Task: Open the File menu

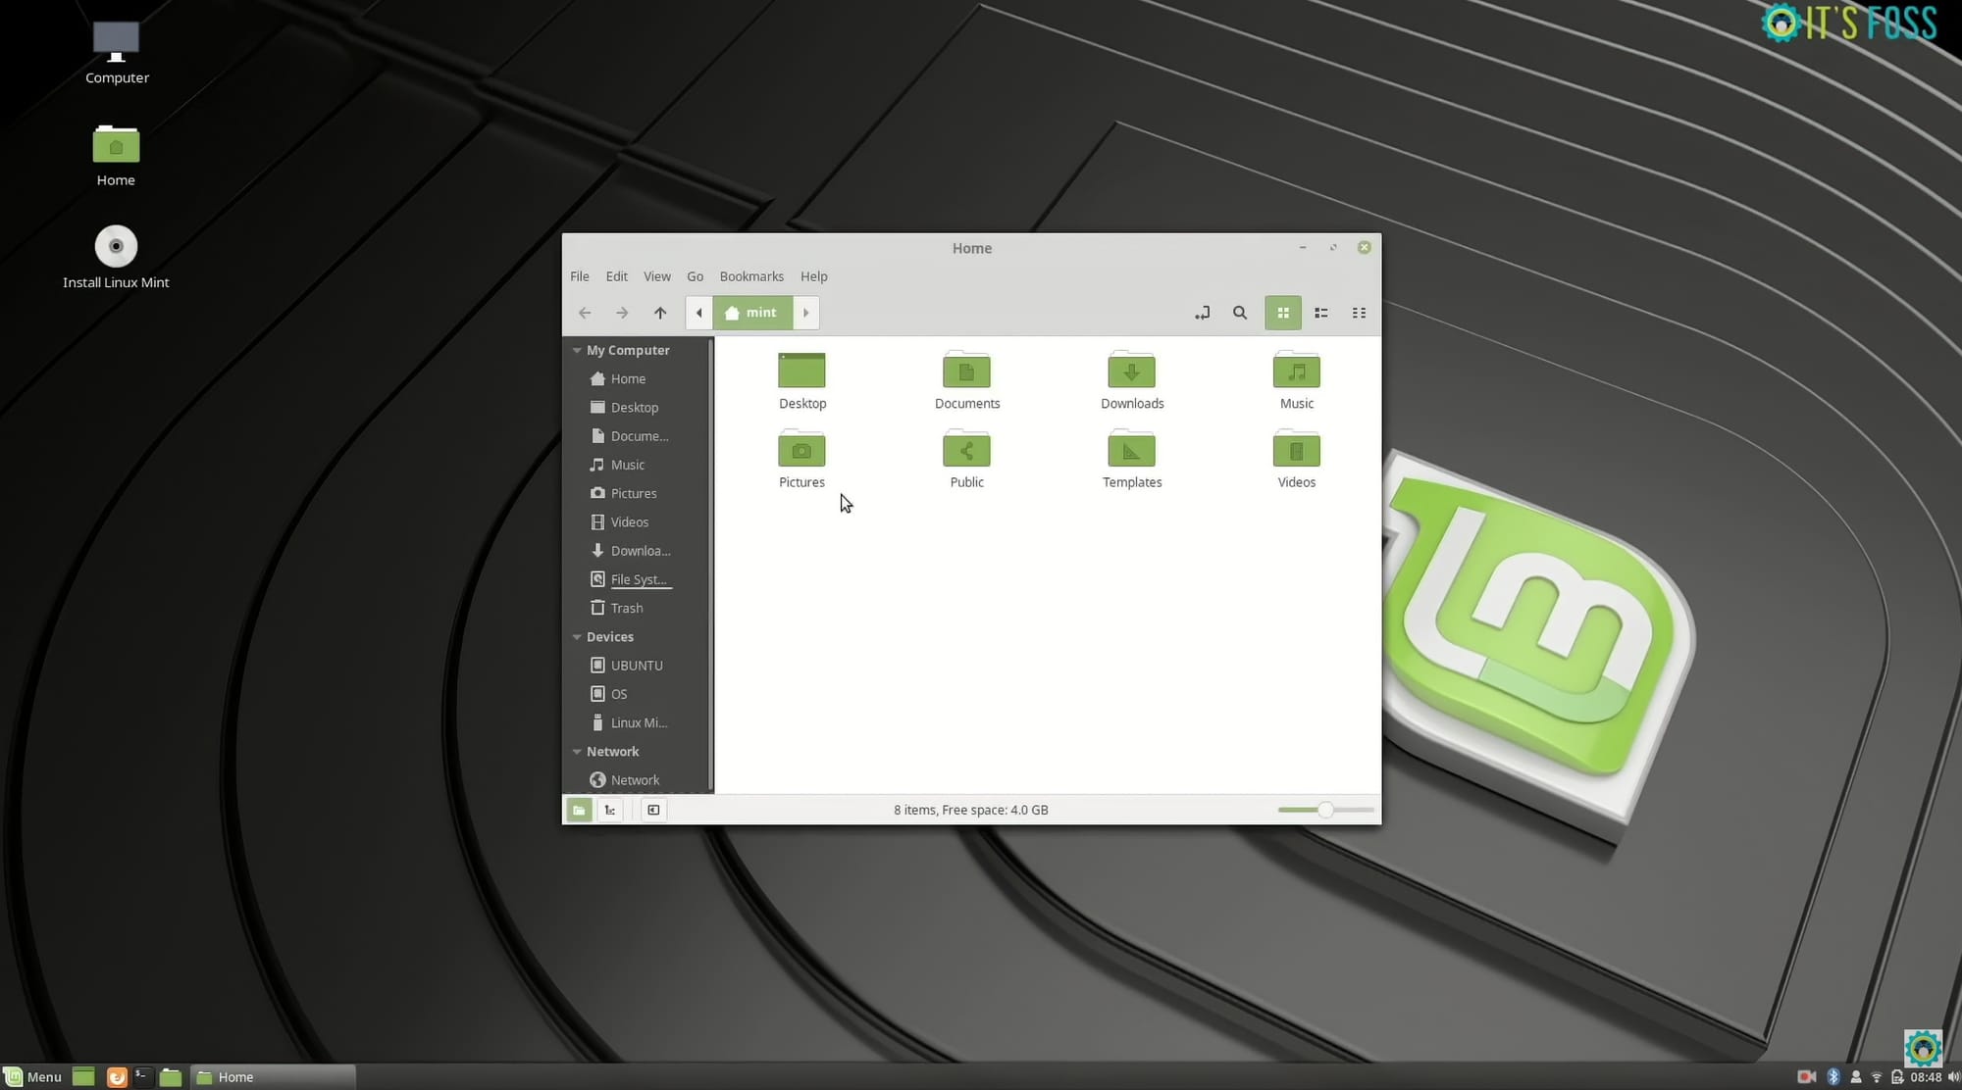Action: coord(580,276)
